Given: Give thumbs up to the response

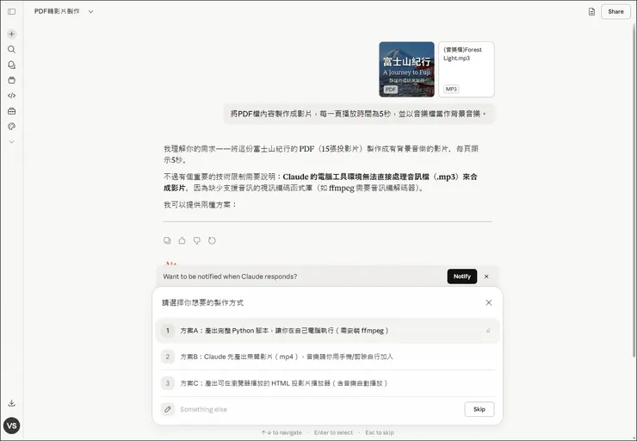Looking at the screenshot, I should (182, 240).
